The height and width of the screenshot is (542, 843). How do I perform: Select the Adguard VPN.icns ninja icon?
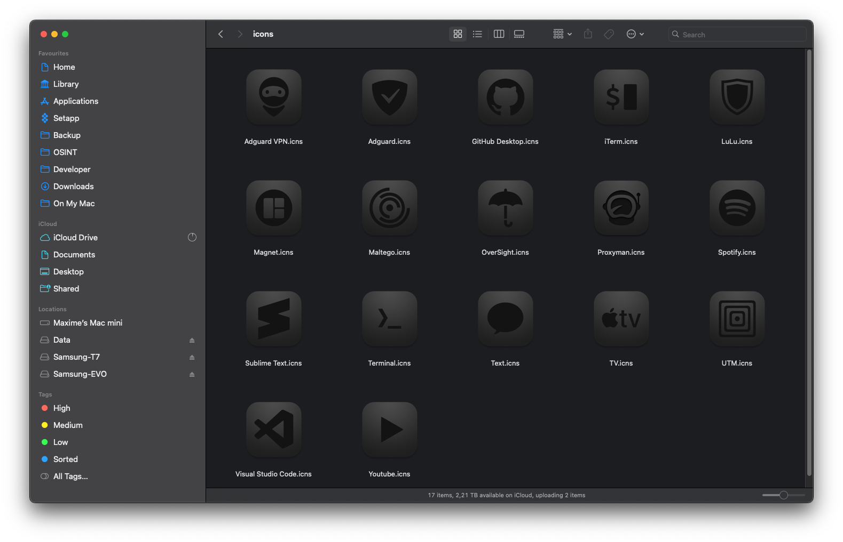pos(273,98)
